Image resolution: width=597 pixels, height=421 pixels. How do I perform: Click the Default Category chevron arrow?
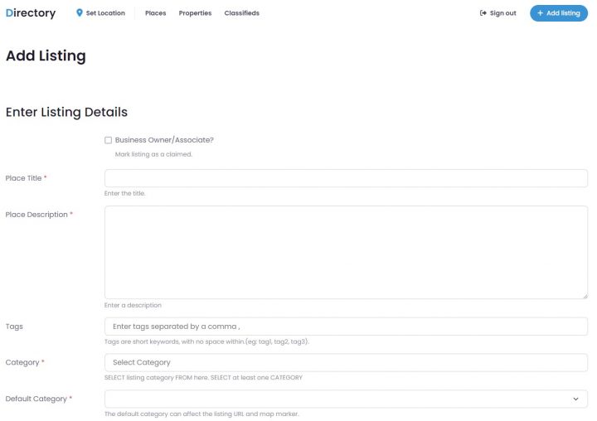[x=575, y=399]
